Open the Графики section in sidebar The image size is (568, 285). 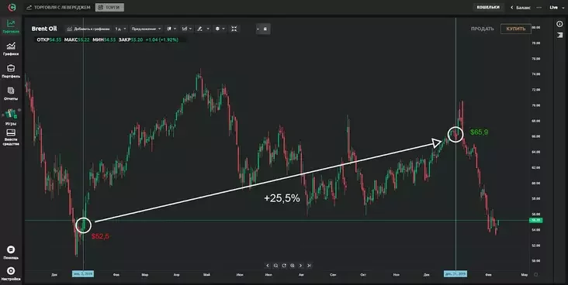tap(11, 49)
